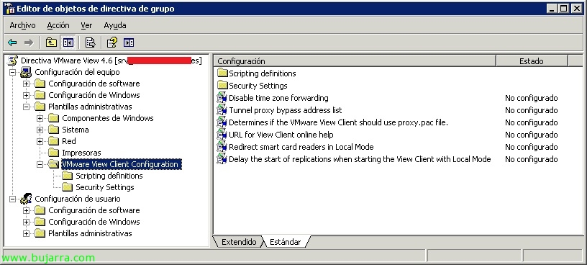Expand Plantillas administrativas under Configuración de usuario
This screenshot has width=587, height=265.
point(26,233)
